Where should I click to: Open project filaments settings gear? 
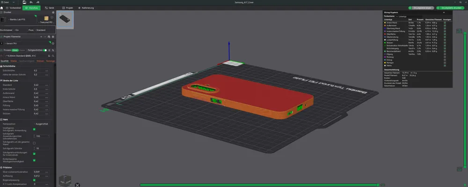[x=53, y=36]
